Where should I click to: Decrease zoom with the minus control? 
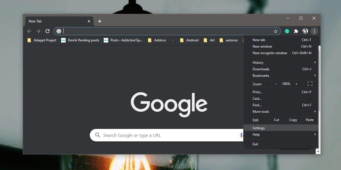(276, 84)
